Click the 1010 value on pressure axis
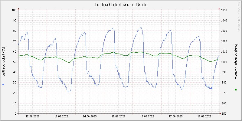242x121 pixels. (x=224, y=51)
